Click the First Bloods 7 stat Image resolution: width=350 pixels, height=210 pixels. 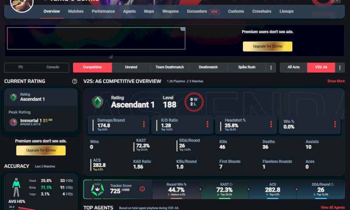pos(230,164)
